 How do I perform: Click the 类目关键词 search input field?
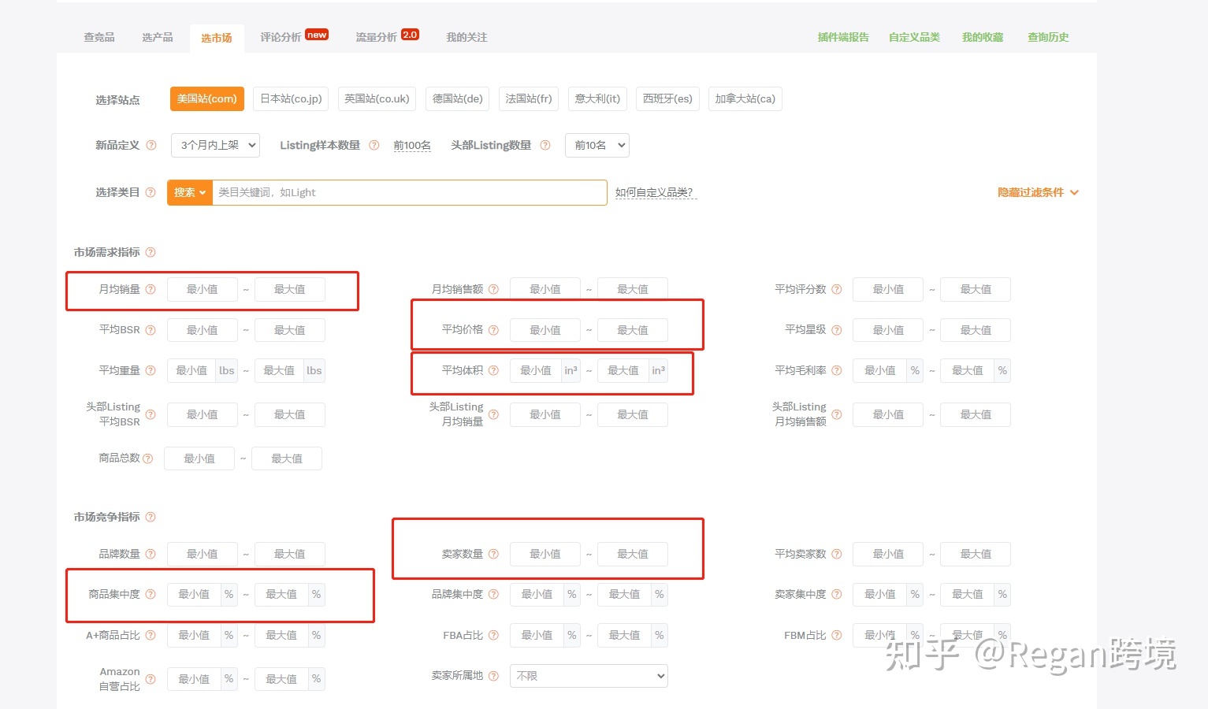[409, 192]
